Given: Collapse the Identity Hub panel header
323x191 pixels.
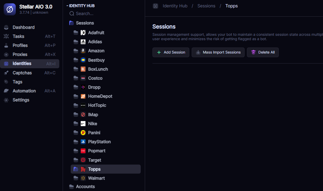Looking at the screenshot, I should coord(80,6).
